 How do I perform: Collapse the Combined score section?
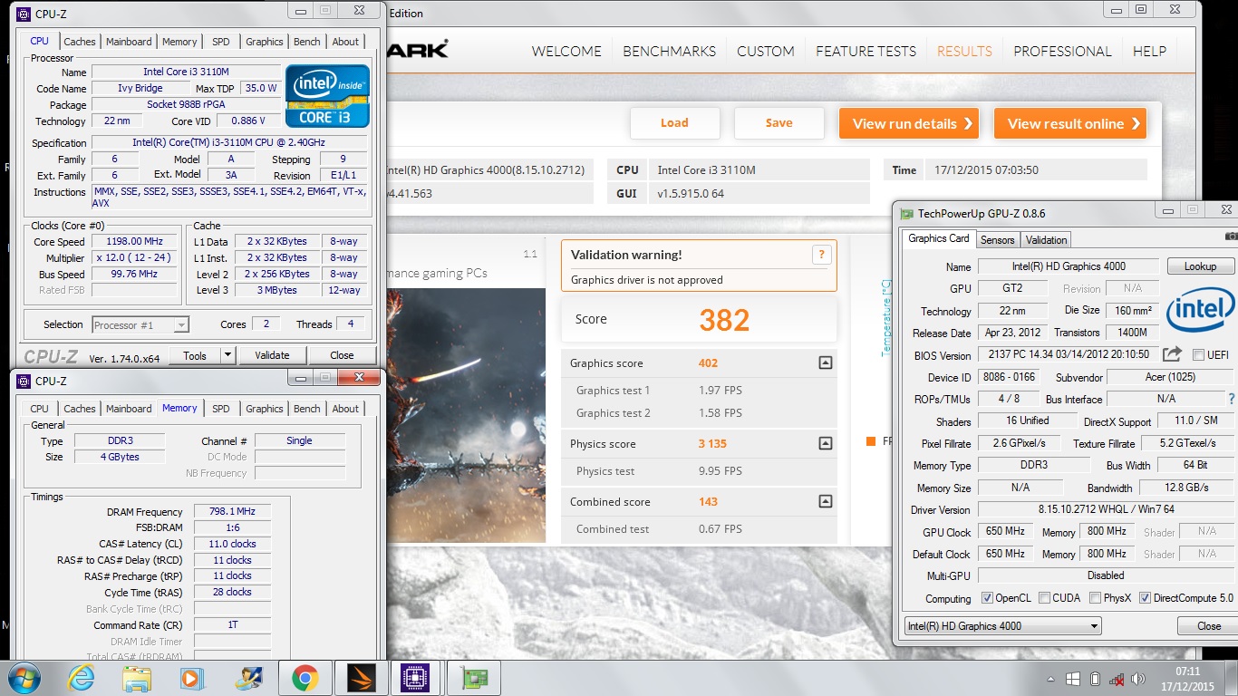[825, 501]
